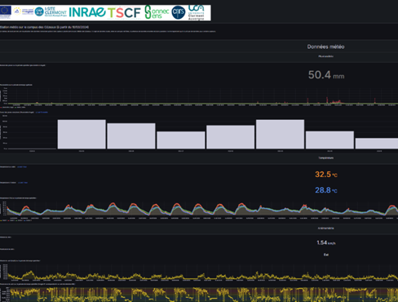
Task: Open the blue link above the bar chart
Action: tap(42, 112)
